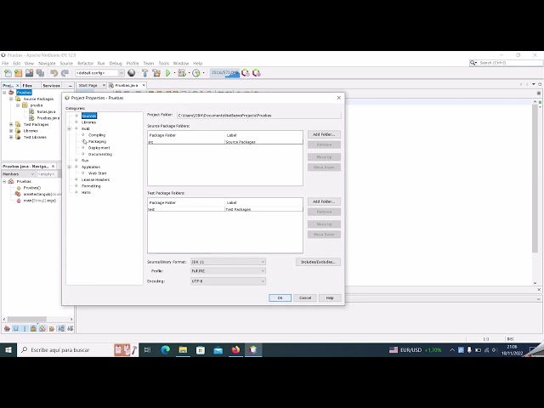Collapse the Build category in dialog
Viewport: 544px width, 408px height.
70,128
